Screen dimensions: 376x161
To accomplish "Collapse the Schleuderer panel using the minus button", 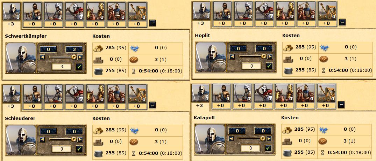I will coord(152,105).
